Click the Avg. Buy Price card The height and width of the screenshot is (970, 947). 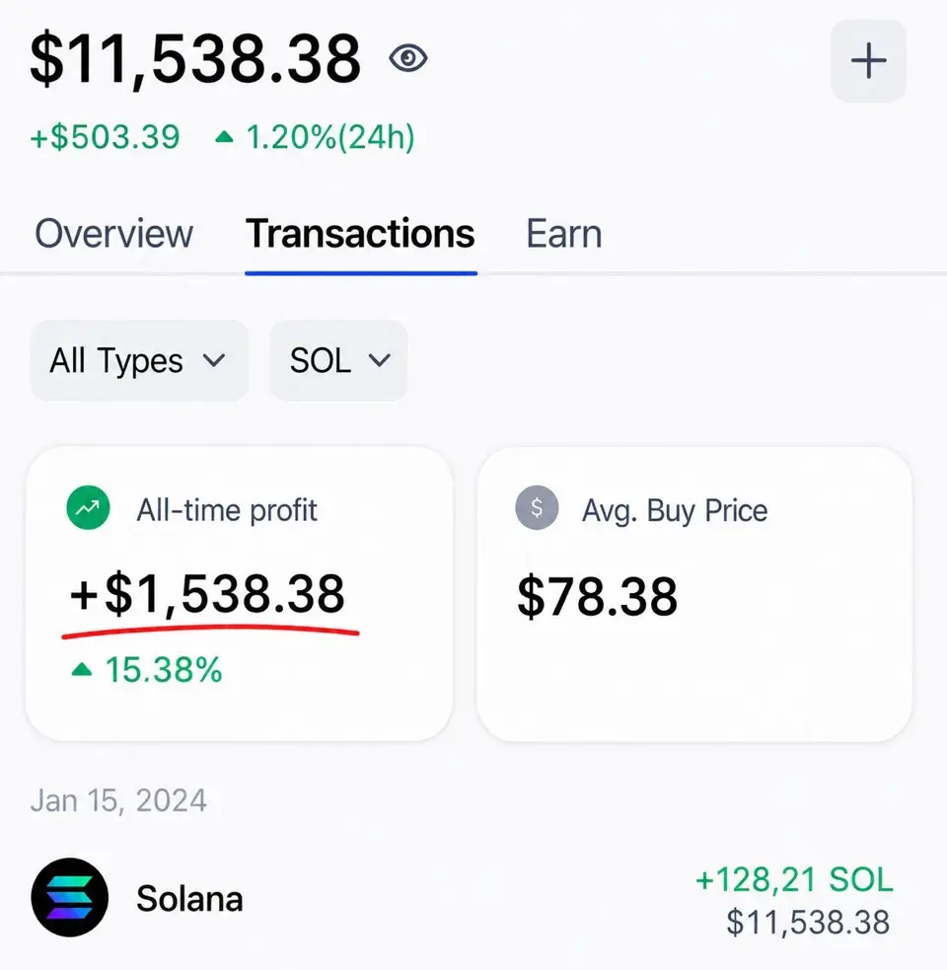point(694,594)
